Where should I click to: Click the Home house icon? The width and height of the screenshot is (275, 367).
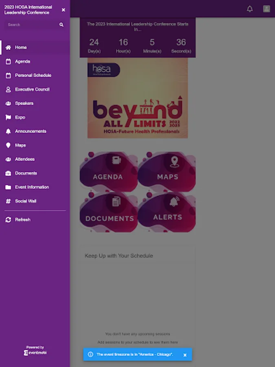point(8,48)
